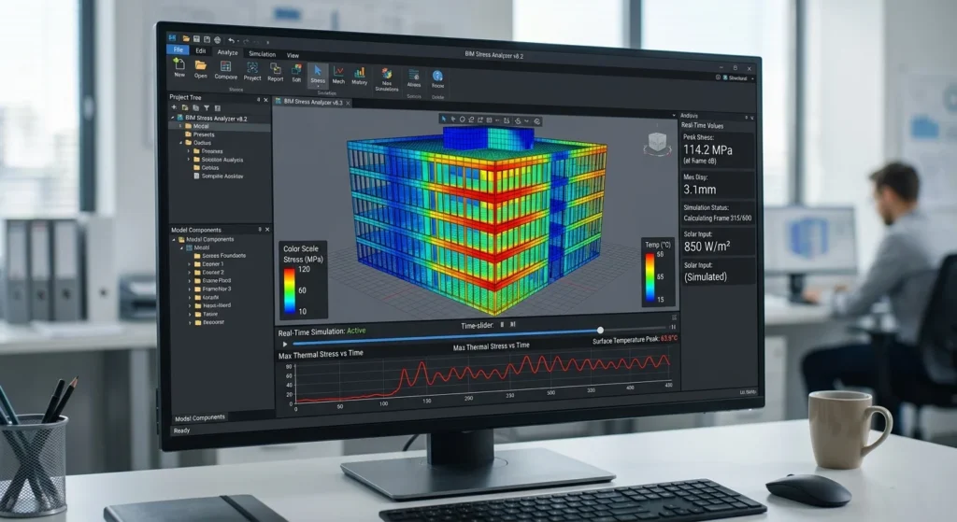This screenshot has width=957, height=522.
Task: Click the time slider handle
Action: click(600, 330)
